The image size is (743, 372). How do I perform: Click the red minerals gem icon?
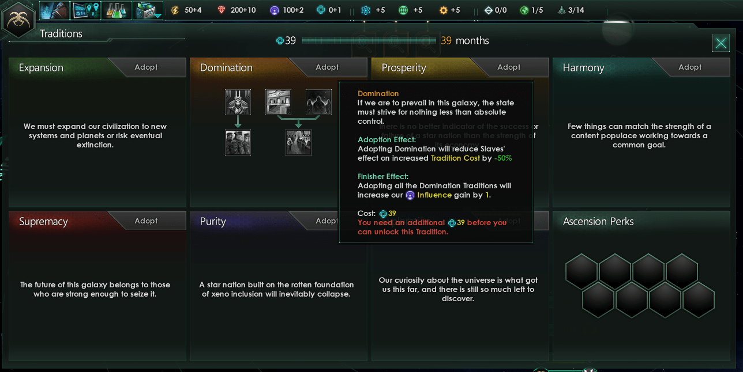coord(222,10)
